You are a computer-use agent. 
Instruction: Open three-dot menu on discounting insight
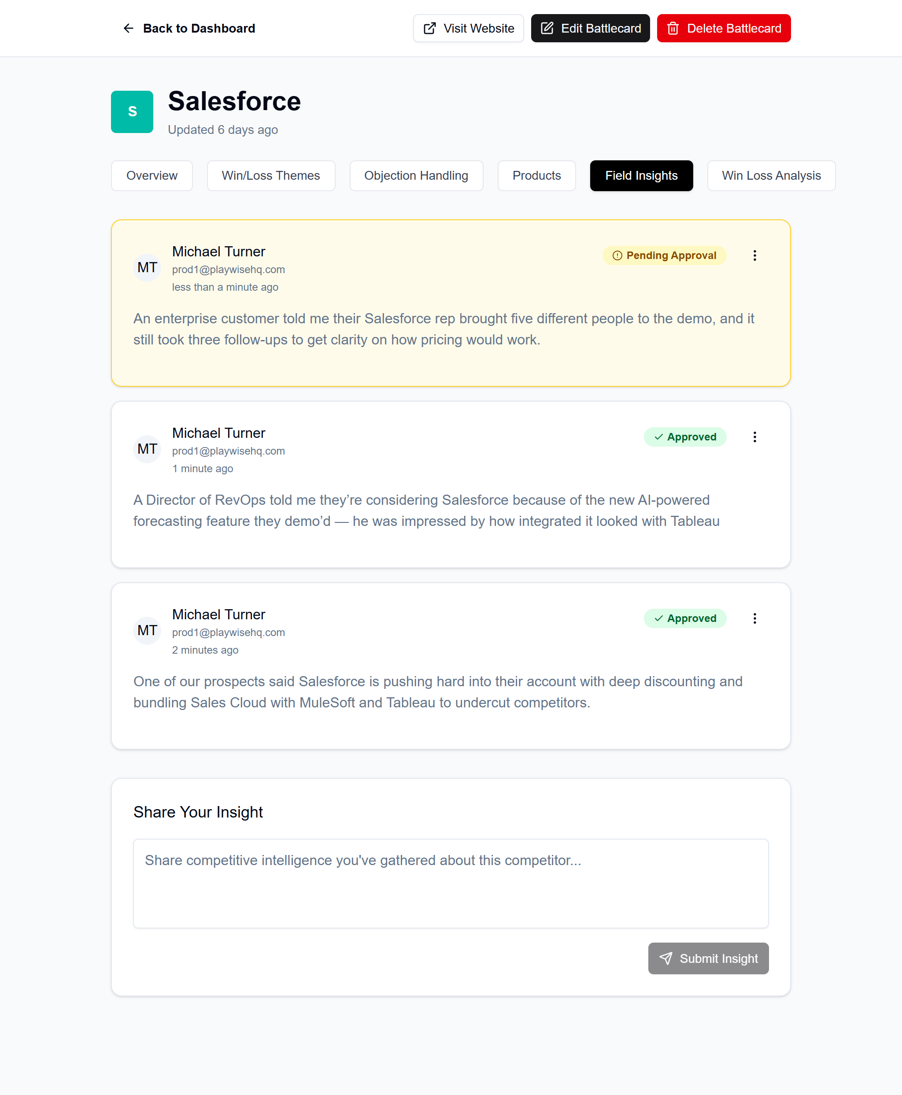coord(754,618)
